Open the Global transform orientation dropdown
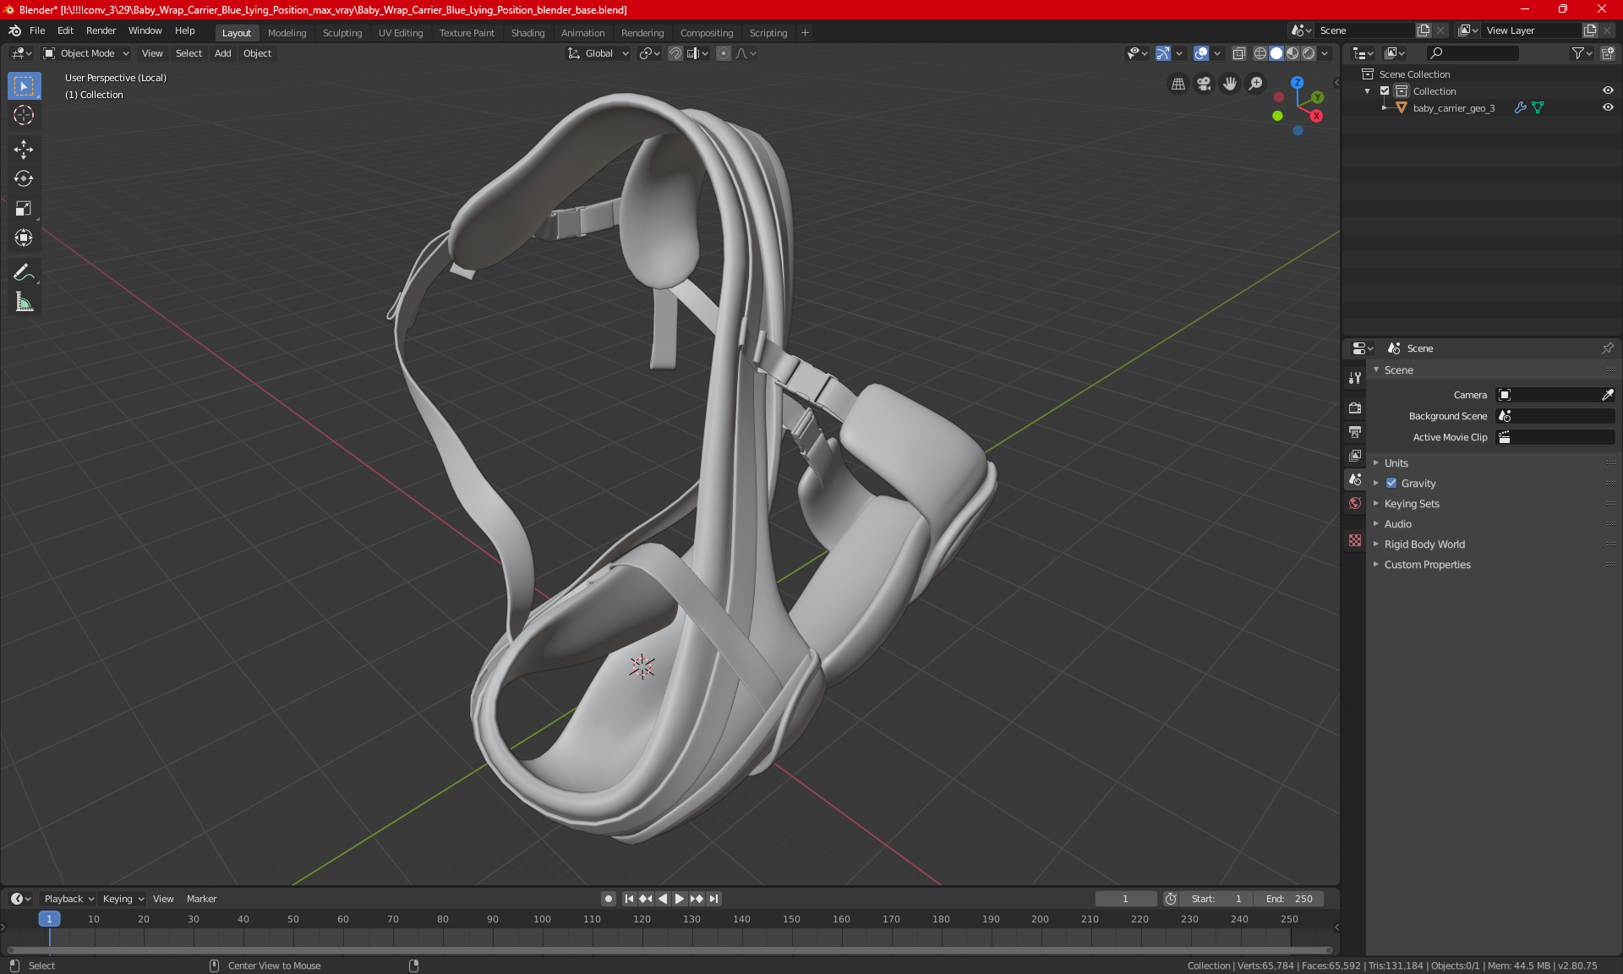This screenshot has width=1623, height=974. [598, 53]
